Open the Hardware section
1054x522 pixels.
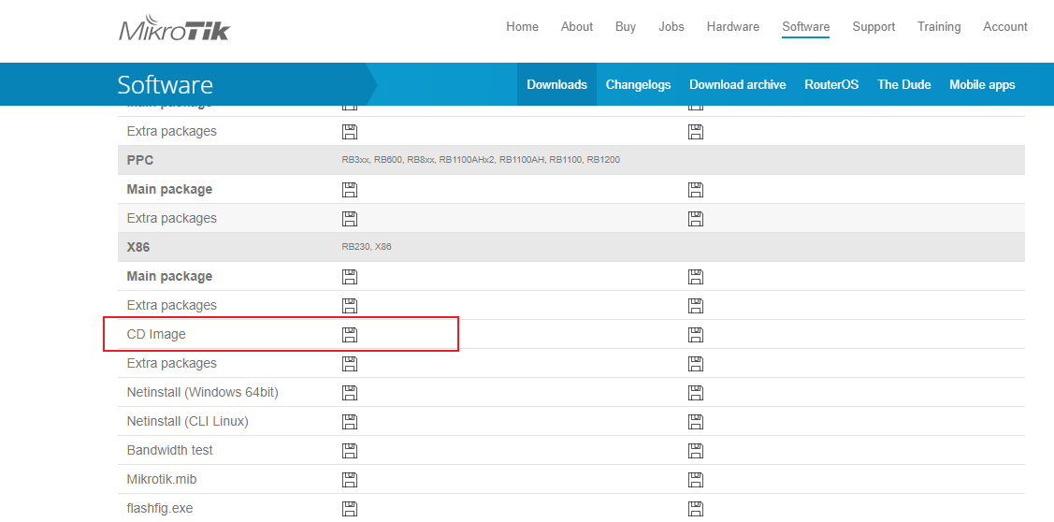732,27
